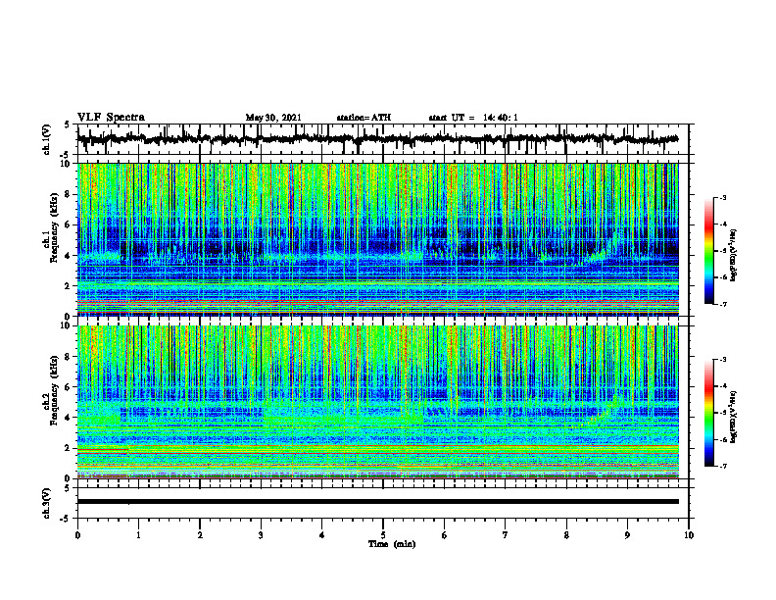Click the "-7" tick on ch.1 colorbar
The height and width of the screenshot is (600, 776).
click(x=723, y=304)
